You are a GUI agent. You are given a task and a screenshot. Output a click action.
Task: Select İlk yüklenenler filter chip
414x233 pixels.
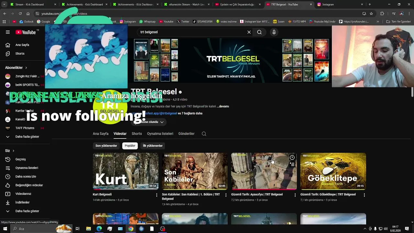[x=153, y=146]
